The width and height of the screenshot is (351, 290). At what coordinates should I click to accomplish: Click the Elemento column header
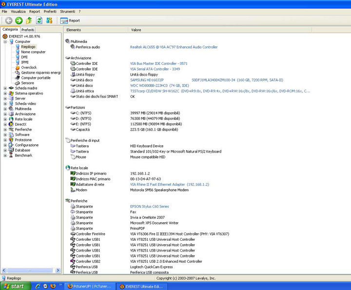click(96, 30)
